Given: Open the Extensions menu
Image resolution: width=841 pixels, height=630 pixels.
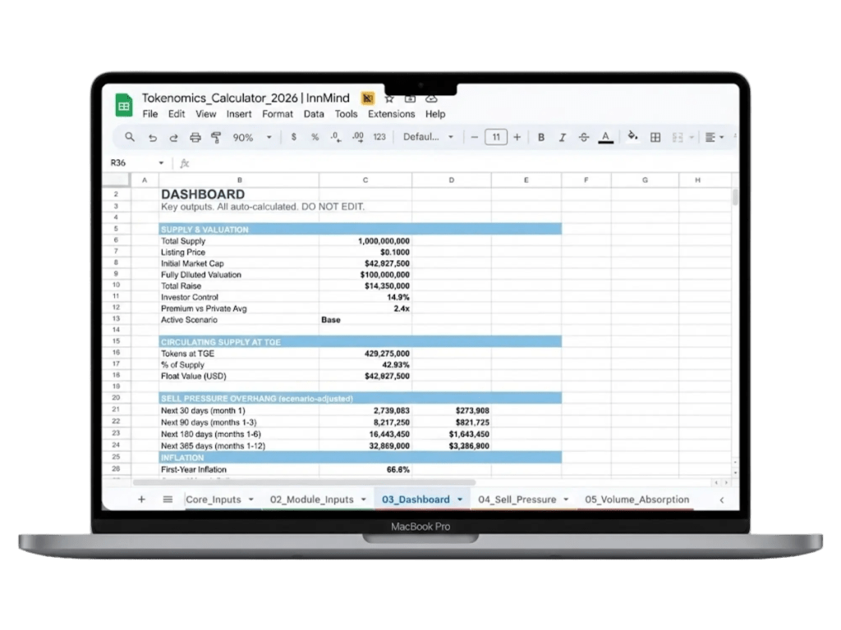Looking at the screenshot, I should point(392,114).
